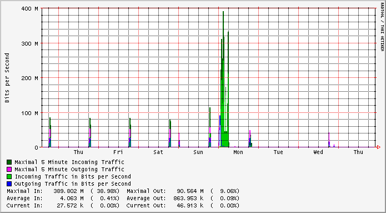Click legend text Incoming Traffic in Bits per Second

coord(73,176)
